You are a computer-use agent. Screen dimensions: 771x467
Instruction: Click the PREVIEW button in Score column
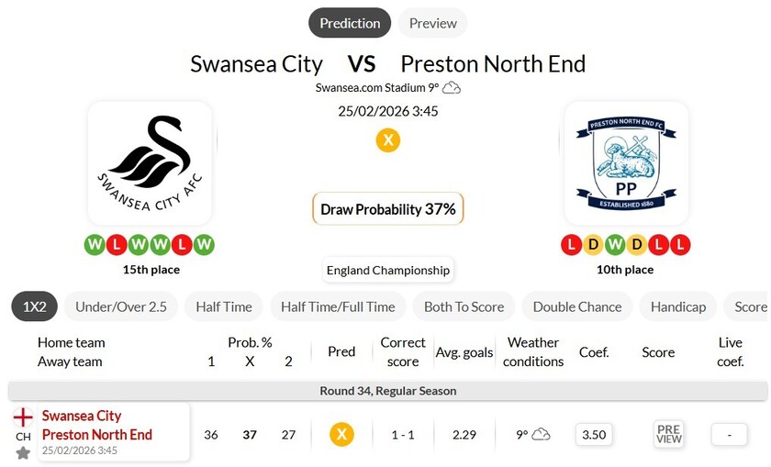click(x=669, y=434)
